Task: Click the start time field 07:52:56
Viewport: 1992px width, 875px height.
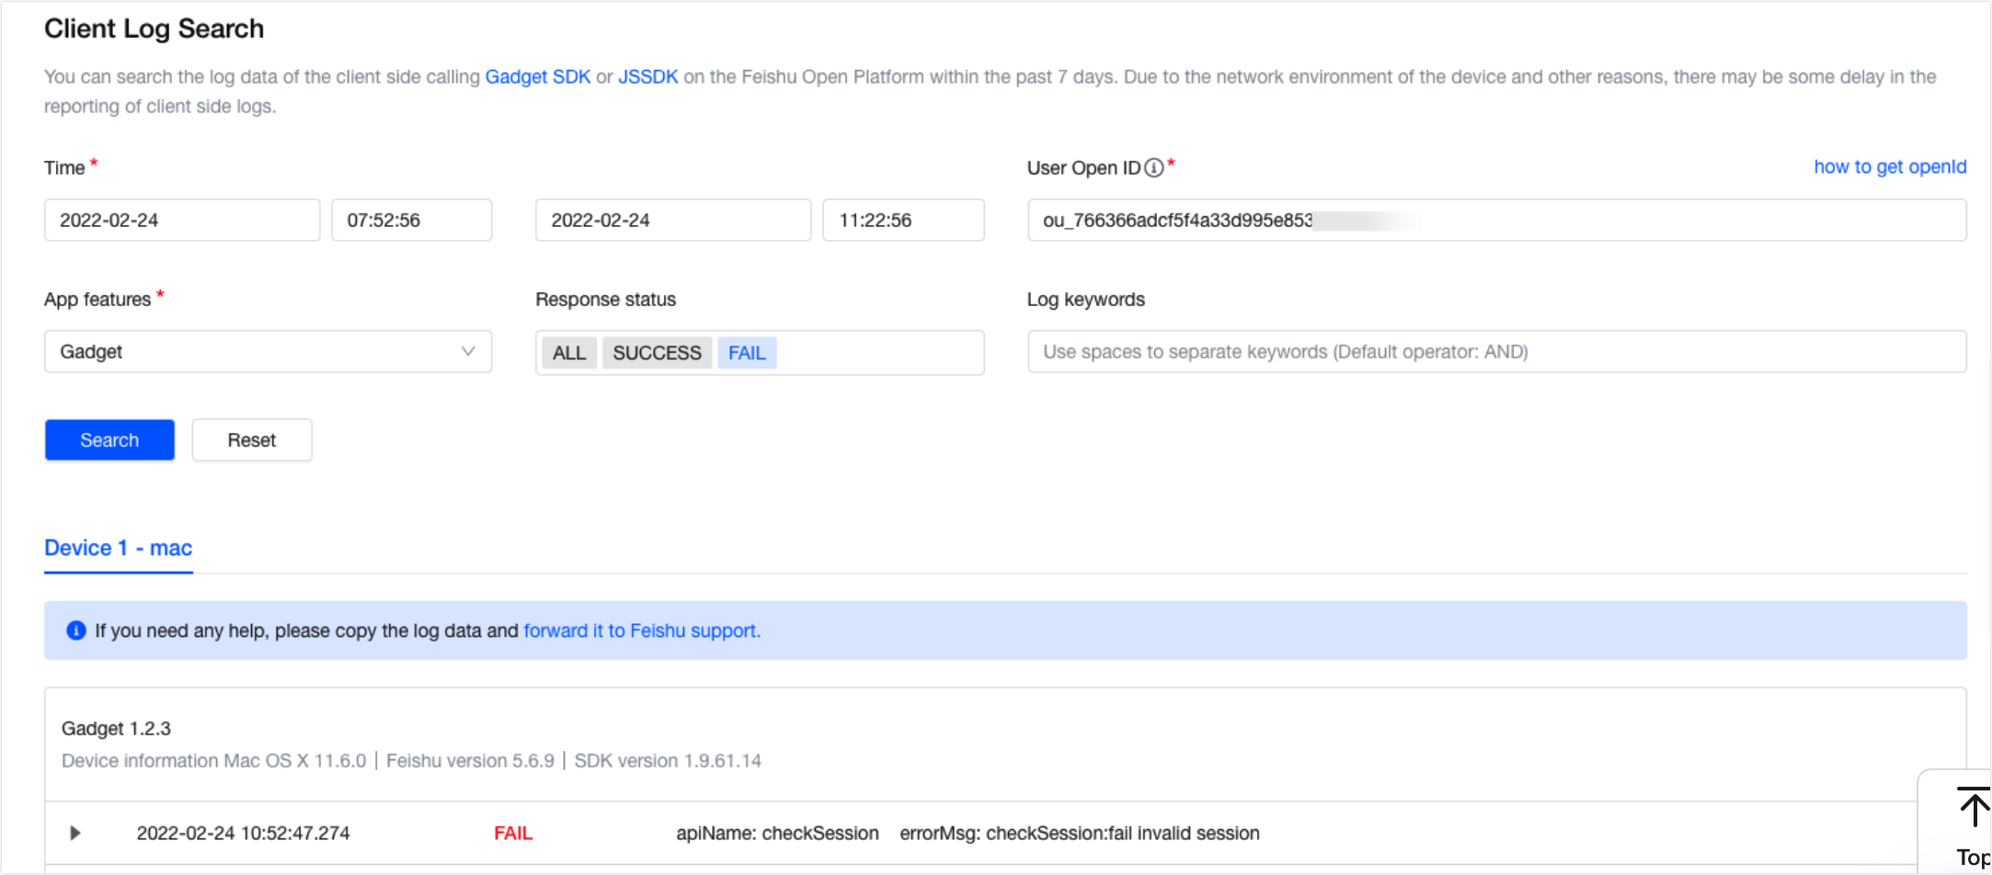Action: (x=412, y=221)
